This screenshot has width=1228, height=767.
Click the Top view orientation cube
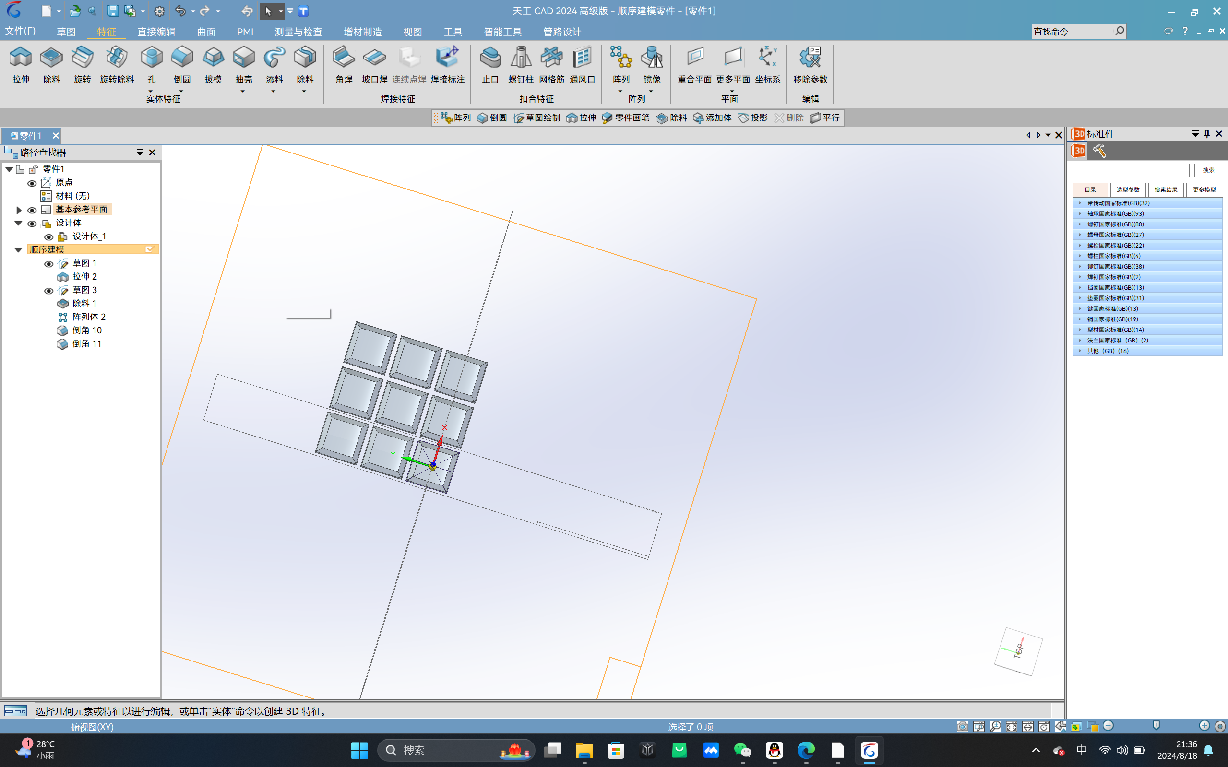point(1018,651)
